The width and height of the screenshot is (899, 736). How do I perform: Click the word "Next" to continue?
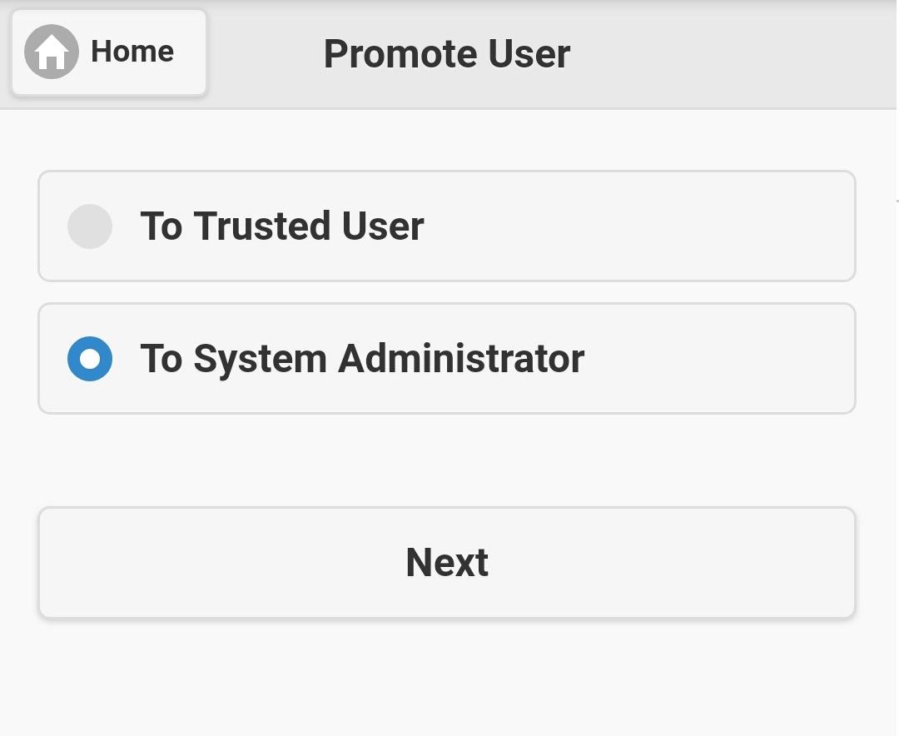tap(447, 563)
